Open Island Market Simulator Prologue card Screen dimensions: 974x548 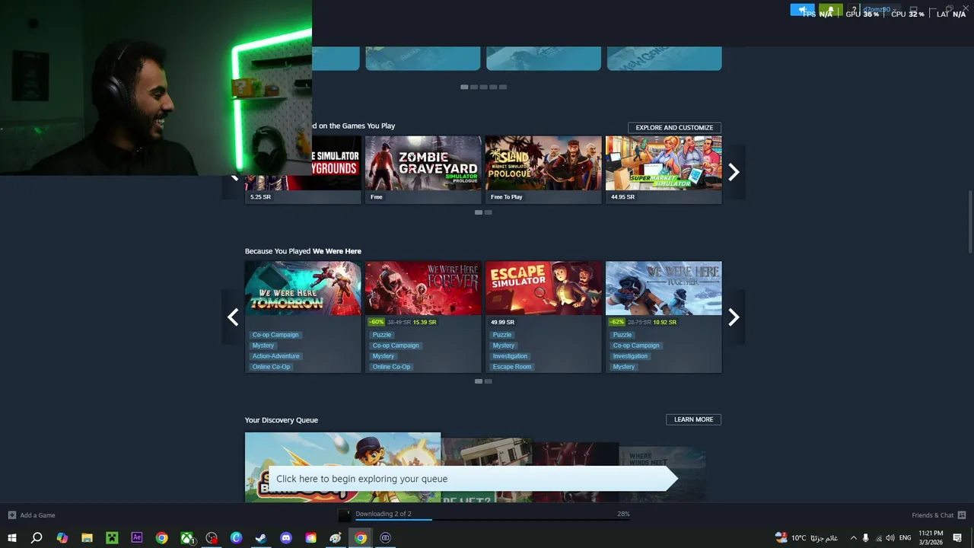click(543, 170)
